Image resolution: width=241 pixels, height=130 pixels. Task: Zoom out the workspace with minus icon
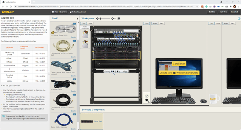(x=97, y=18)
